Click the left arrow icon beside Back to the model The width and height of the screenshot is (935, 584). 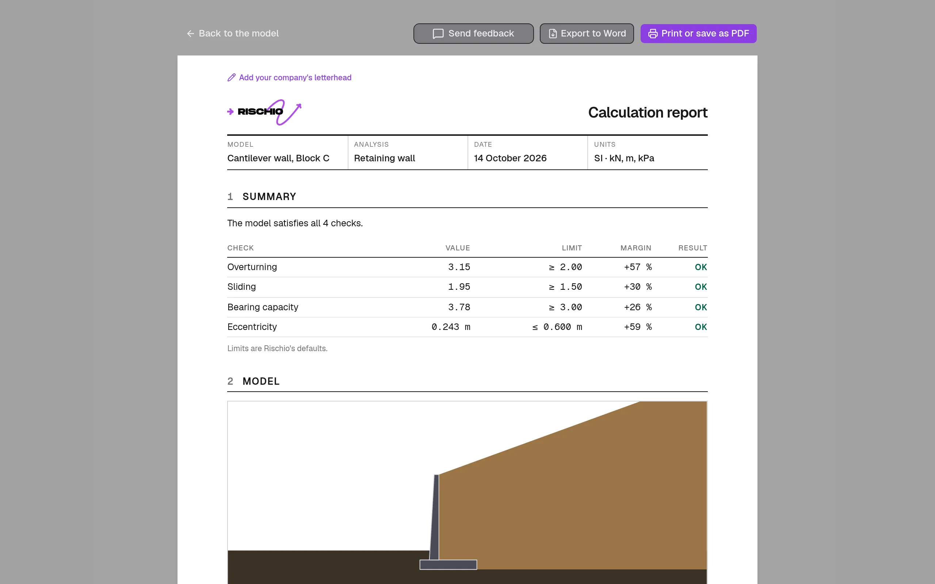tap(191, 34)
